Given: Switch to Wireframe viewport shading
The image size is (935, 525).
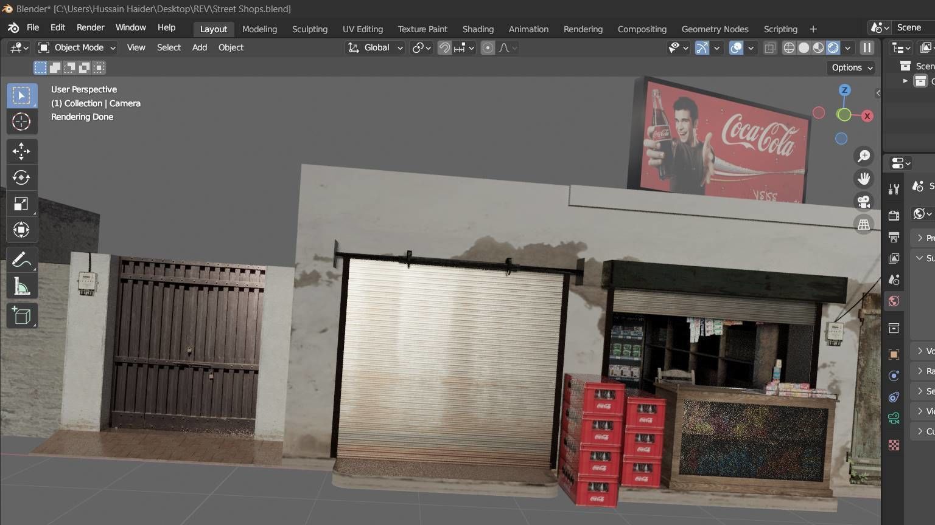Looking at the screenshot, I should (789, 47).
